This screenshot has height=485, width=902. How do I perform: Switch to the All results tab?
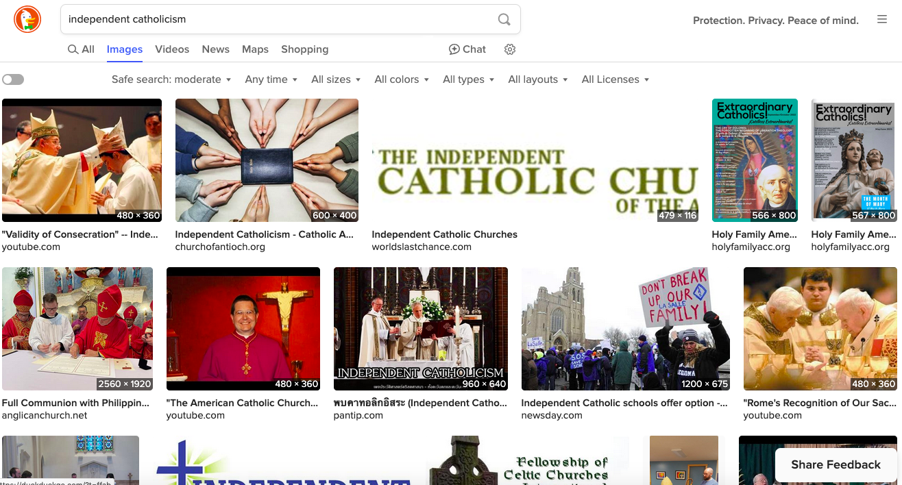pyautogui.click(x=81, y=49)
